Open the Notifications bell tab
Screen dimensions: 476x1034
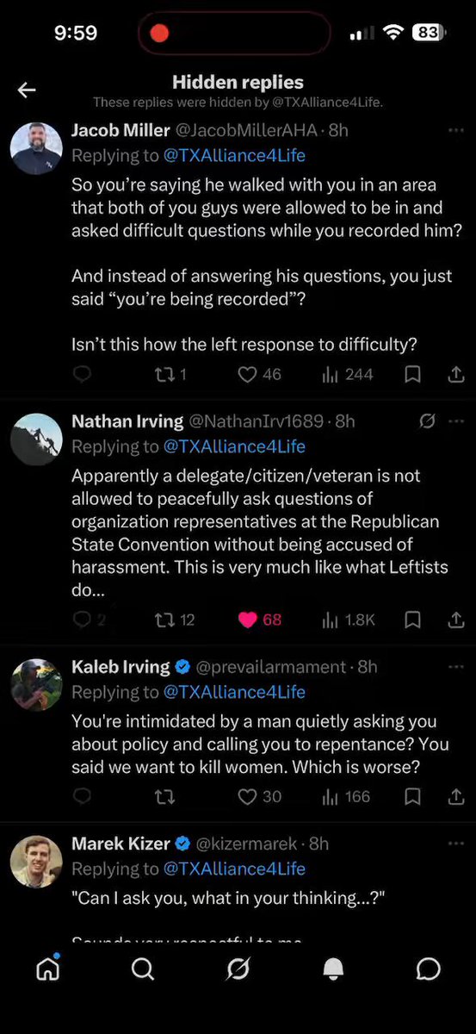333,969
